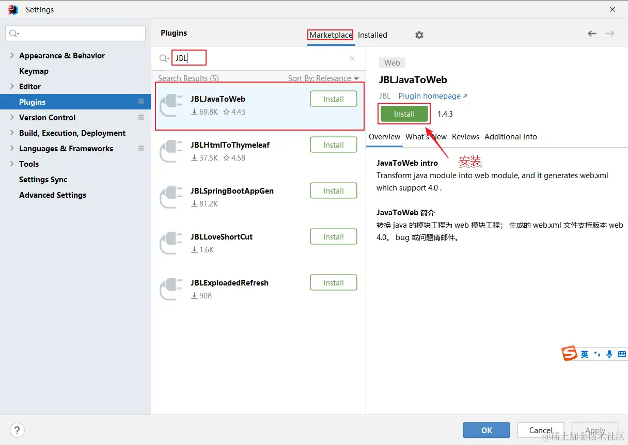Screen dimensions: 628x445
Task: Expand Build, Execution, Deployment section
Action: [12, 133]
